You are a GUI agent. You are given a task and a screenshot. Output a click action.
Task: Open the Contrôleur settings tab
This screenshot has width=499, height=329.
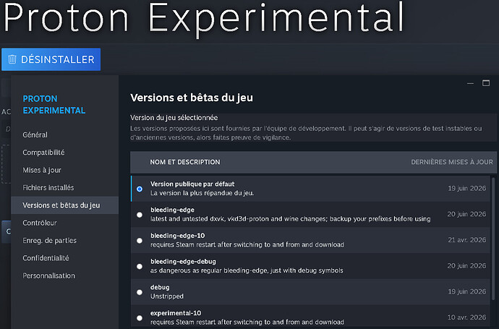[40, 223]
